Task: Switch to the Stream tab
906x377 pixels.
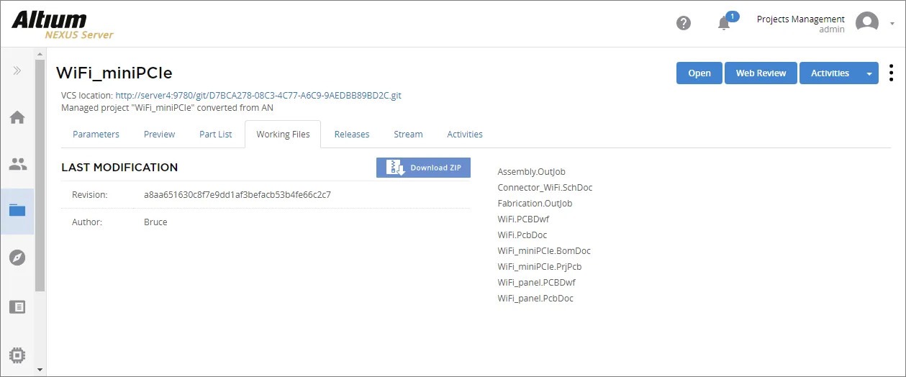Action: [408, 135]
